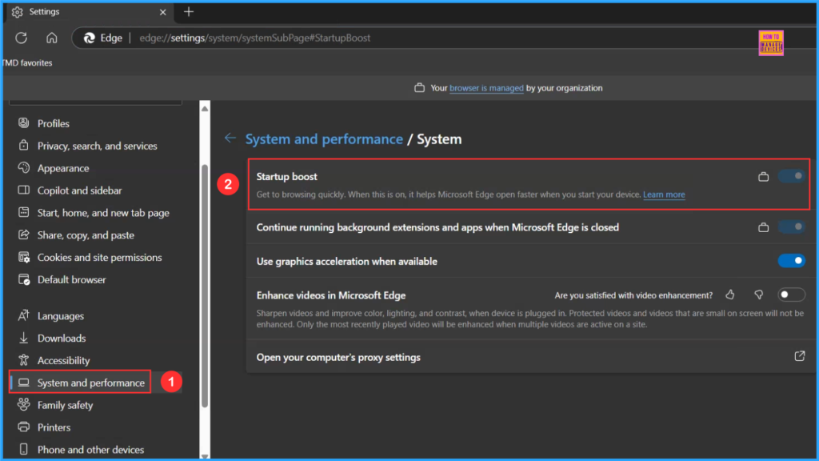Click the Startup boost heading text
819x461 pixels.
click(x=287, y=177)
